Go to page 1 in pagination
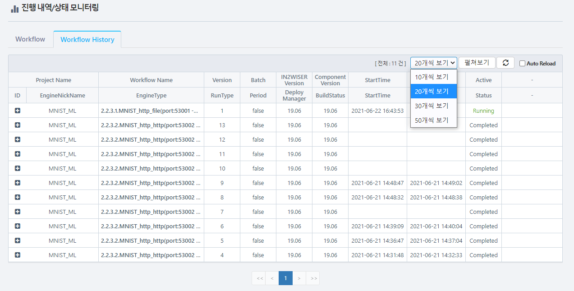This screenshot has height=291, width=574. 285,278
